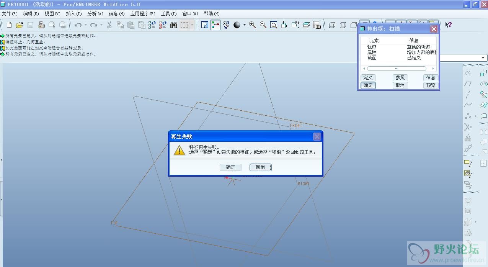Open an existing file via folder icon
This screenshot has height=267, width=488.
coord(20,25)
